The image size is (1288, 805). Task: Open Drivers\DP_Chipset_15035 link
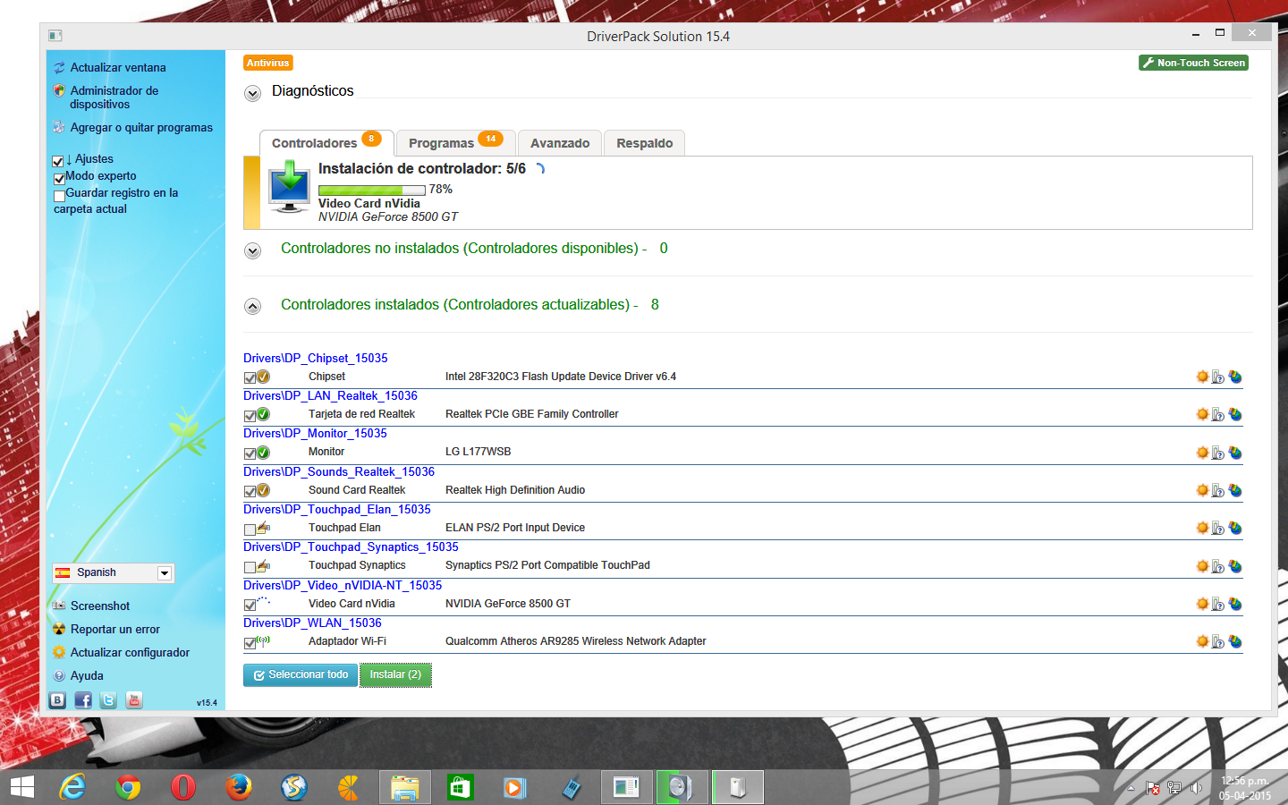pos(315,358)
